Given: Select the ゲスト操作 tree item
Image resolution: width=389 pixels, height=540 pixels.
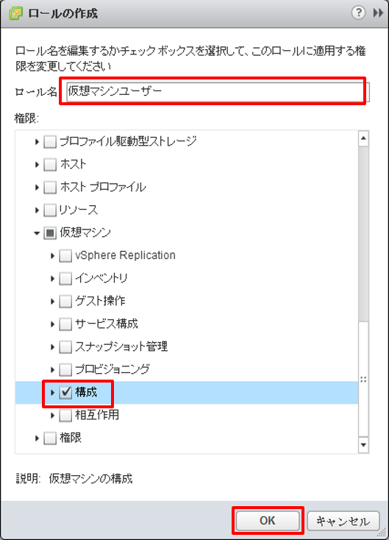Looking at the screenshot, I should coord(100,301).
